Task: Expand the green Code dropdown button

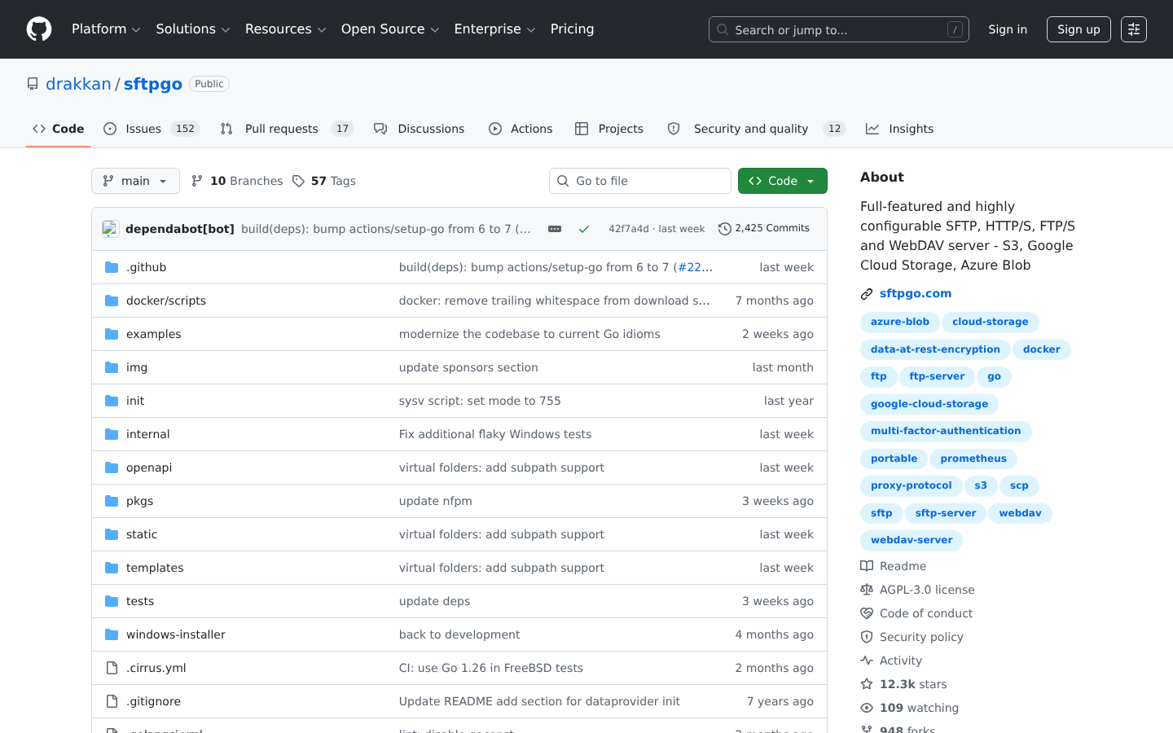Action: point(783,181)
